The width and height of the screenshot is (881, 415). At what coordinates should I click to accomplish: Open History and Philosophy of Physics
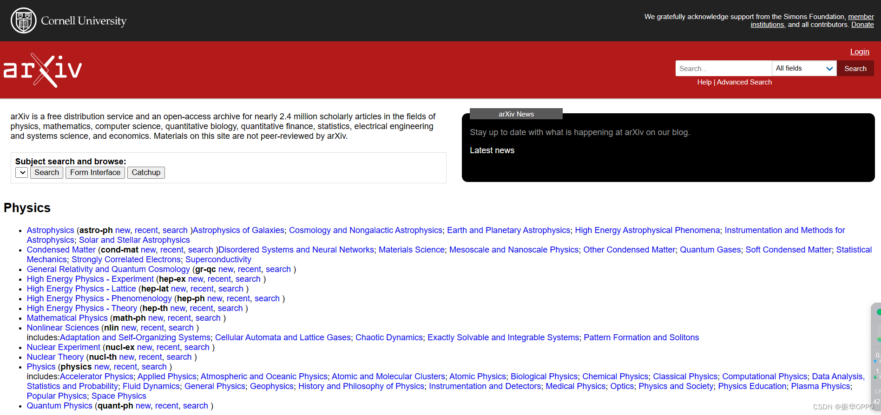click(x=362, y=386)
